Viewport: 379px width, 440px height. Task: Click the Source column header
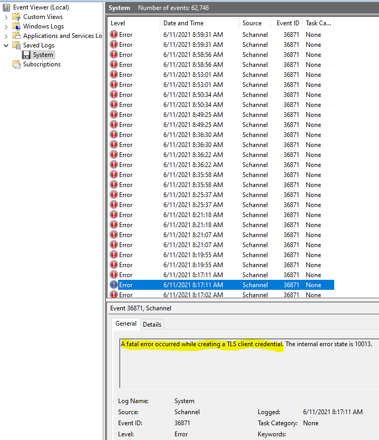[x=252, y=23]
